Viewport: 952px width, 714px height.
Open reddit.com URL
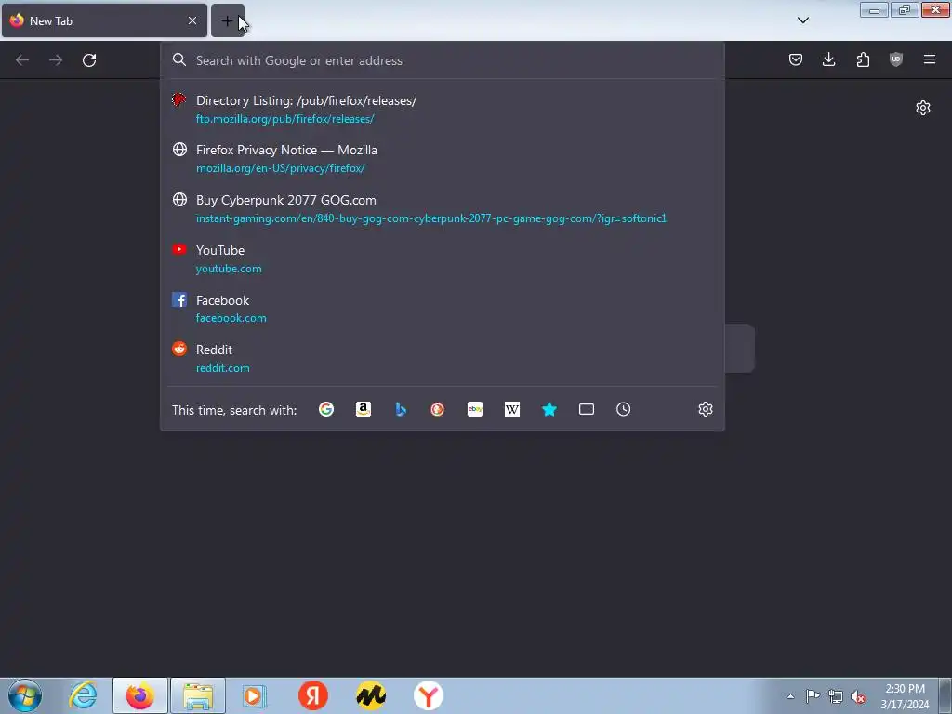click(223, 368)
